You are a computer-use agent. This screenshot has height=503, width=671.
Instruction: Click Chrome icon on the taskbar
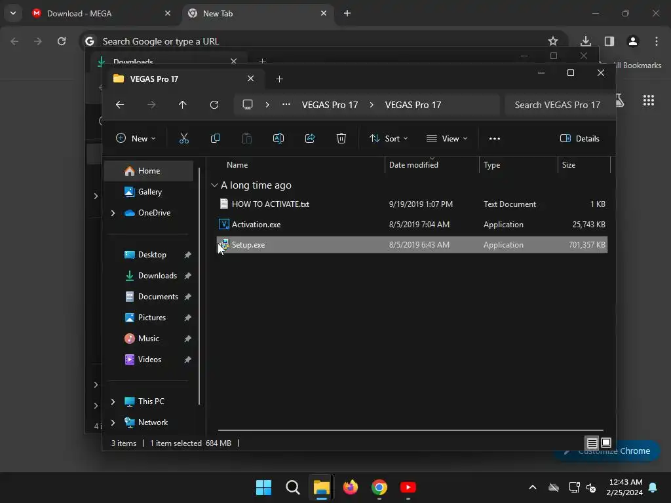pyautogui.click(x=379, y=487)
